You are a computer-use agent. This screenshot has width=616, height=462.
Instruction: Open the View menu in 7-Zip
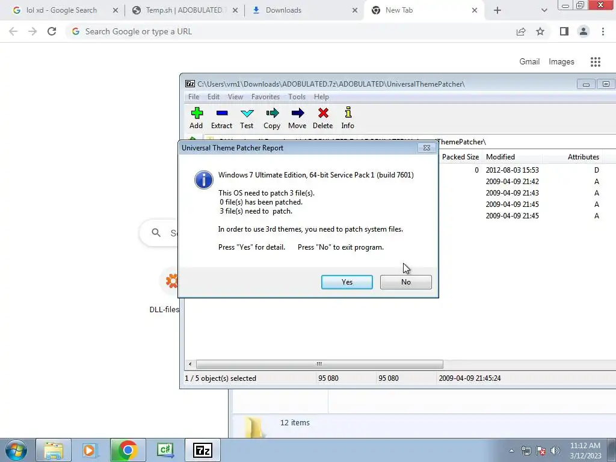[235, 97]
